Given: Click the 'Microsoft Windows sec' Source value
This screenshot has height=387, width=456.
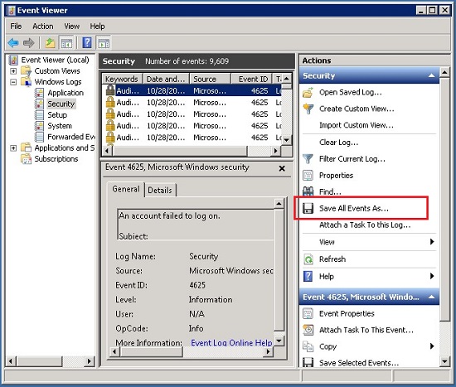Looking at the screenshot, I should click(231, 271).
